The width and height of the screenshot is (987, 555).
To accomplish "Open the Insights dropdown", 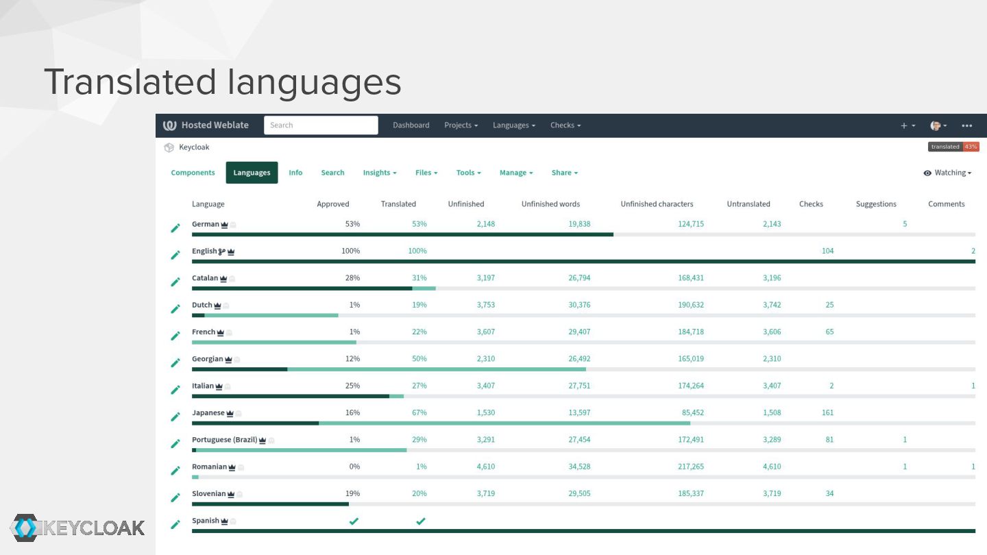I will point(380,173).
